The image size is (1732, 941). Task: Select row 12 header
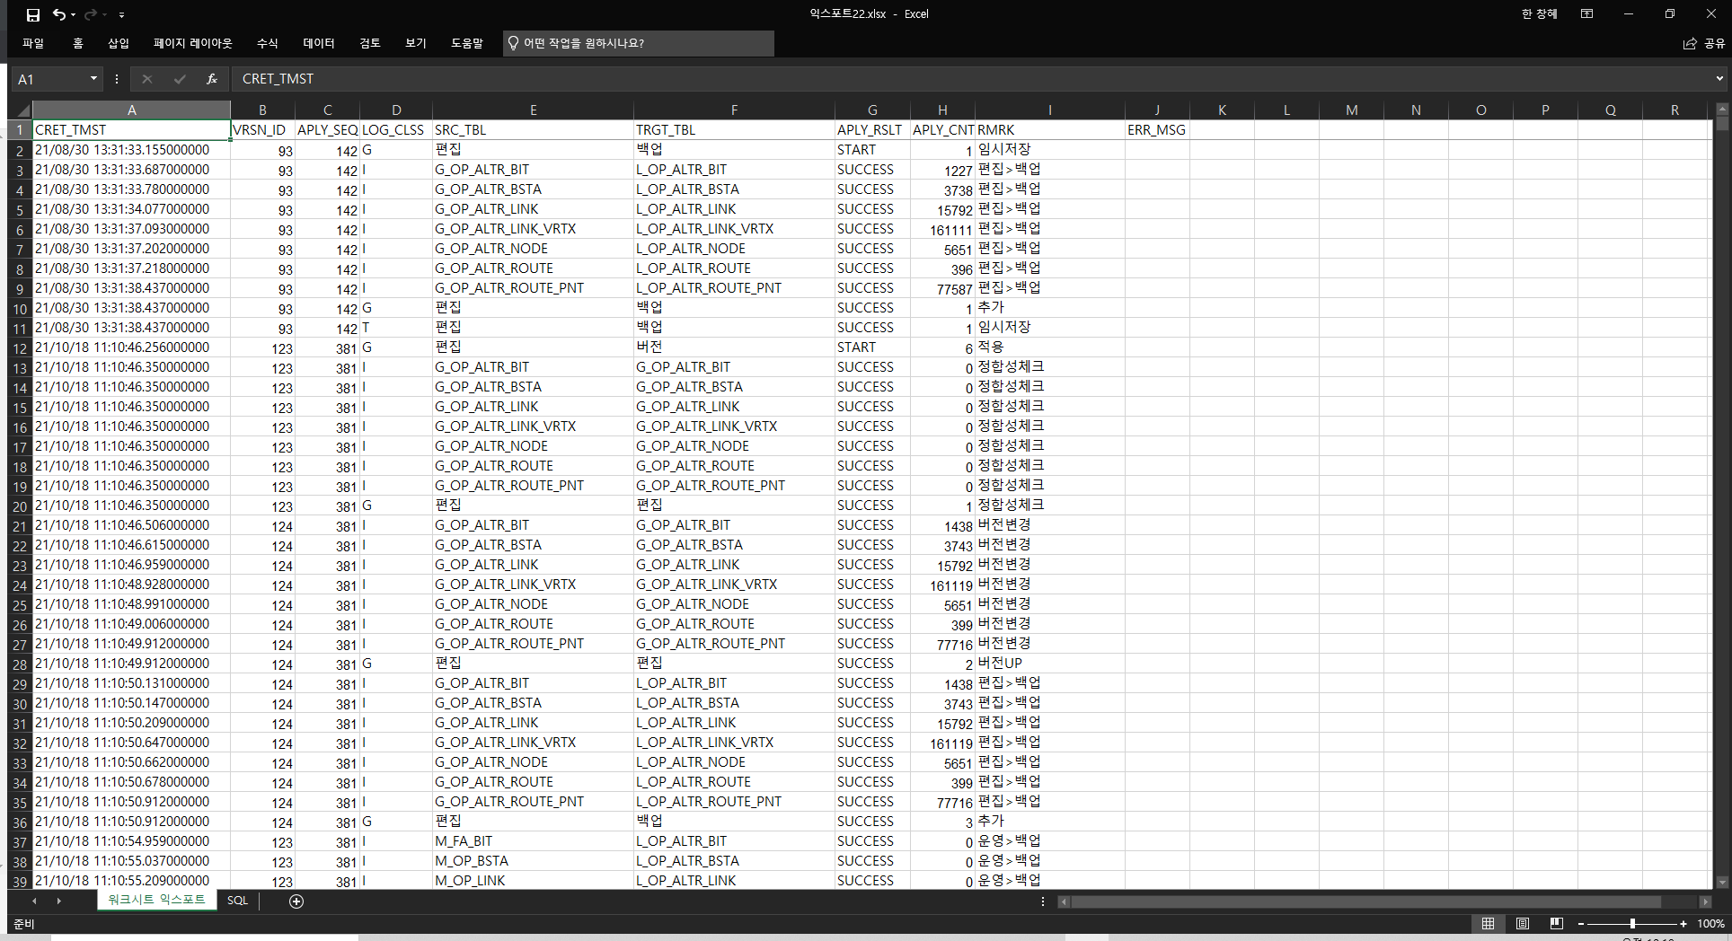tap(20, 348)
